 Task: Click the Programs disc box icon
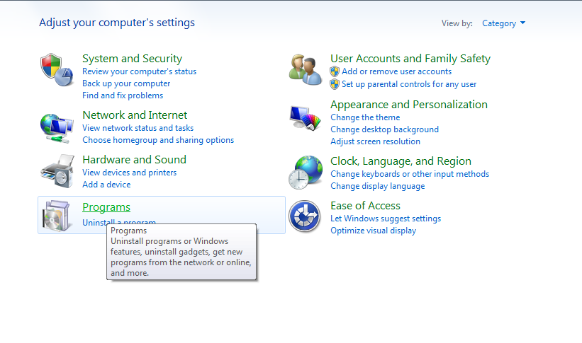(x=57, y=216)
